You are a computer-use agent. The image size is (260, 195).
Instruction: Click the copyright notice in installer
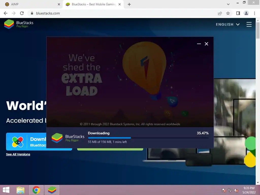click(x=130, y=124)
